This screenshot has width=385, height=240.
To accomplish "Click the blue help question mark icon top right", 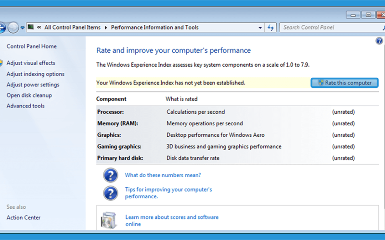I will click(x=379, y=41).
